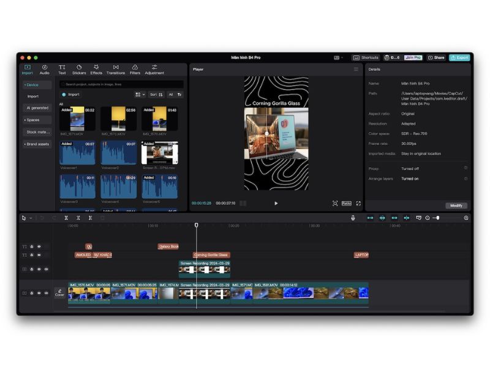This screenshot has width=490, height=367.
Task: Select the split tool in the timeline toolbar
Action: (66, 218)
